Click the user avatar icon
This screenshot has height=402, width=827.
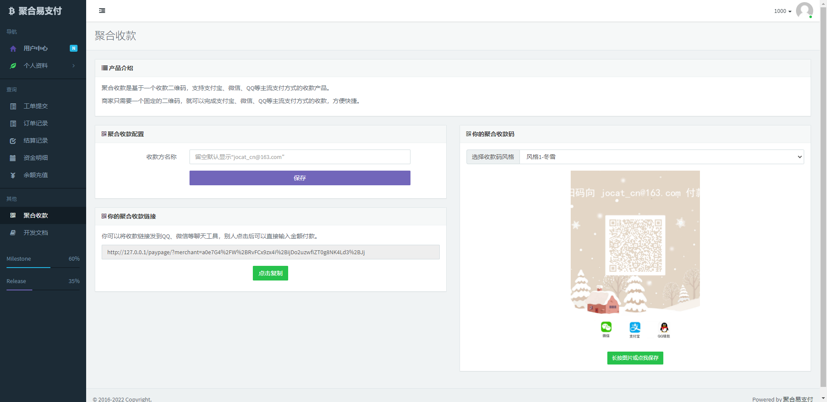pyautogui.click(x=804, y=10)
